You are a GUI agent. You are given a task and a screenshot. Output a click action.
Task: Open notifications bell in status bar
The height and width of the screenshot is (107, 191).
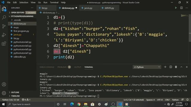click(x=187, y=100)
